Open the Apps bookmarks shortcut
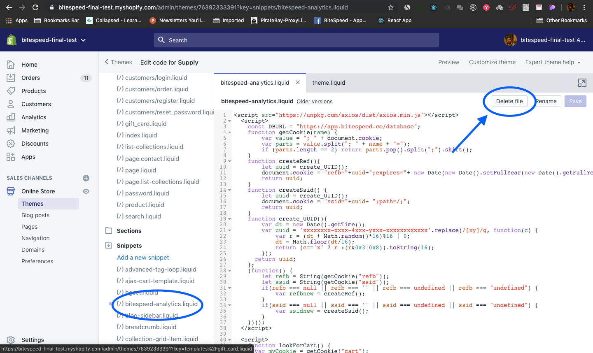This screenshot has height=353, width=593. 17,21
